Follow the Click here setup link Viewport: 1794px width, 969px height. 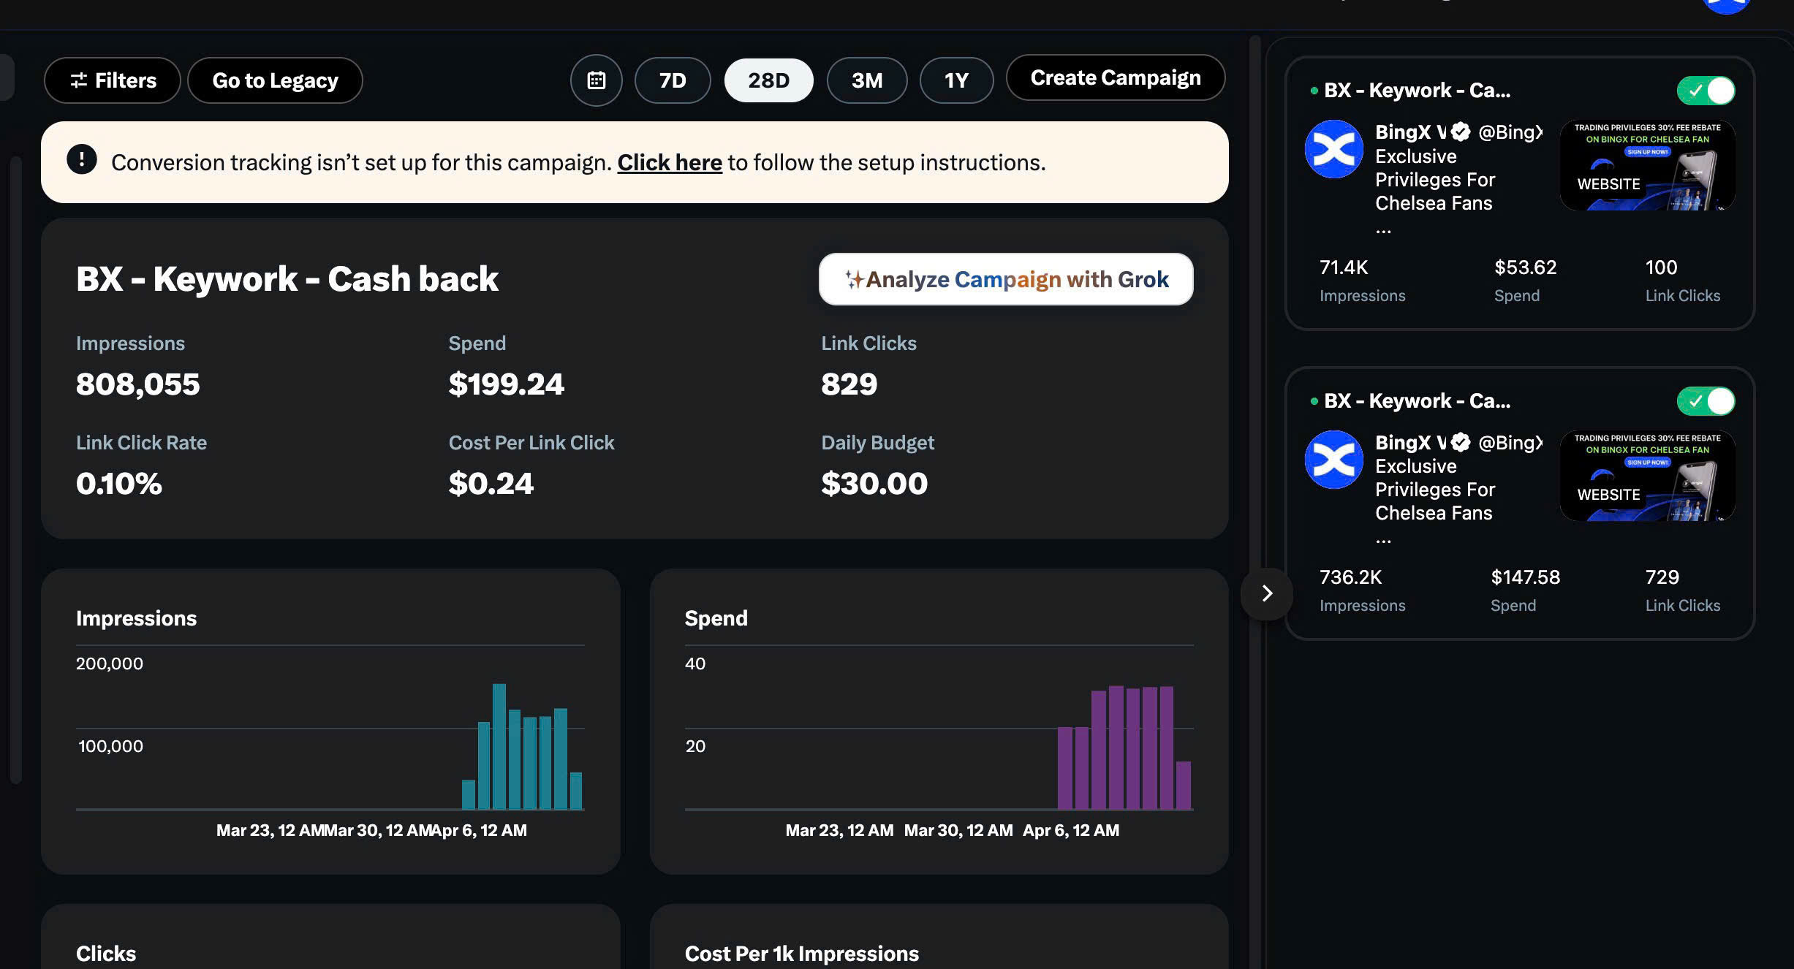[x=670, y=162]
